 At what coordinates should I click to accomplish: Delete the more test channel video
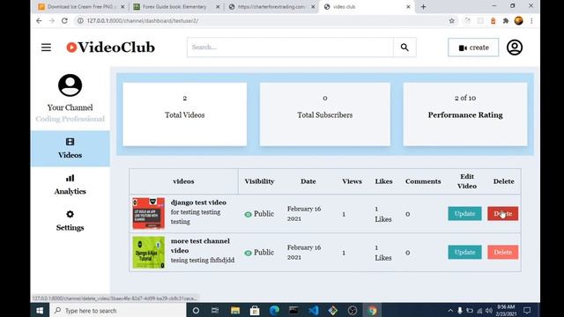[x=503, y=253]
